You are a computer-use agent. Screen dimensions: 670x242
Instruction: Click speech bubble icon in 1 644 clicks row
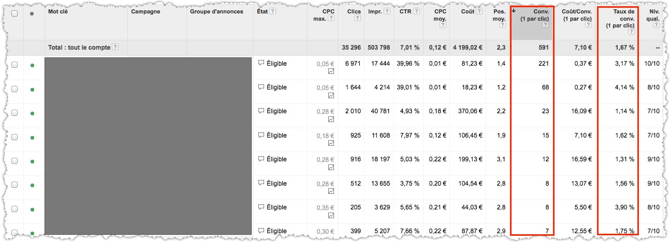click(261, 87)
